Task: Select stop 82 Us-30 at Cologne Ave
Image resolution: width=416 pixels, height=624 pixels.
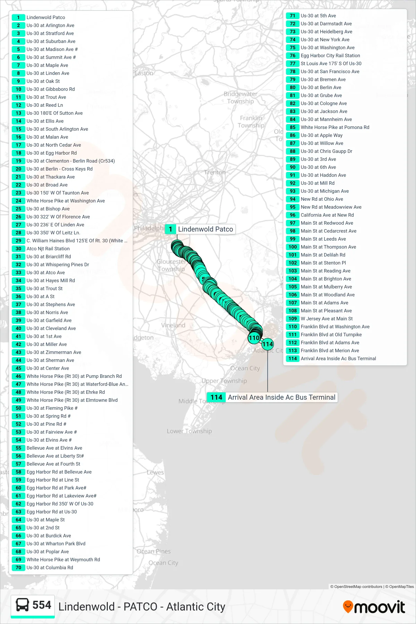Action: 317,103
